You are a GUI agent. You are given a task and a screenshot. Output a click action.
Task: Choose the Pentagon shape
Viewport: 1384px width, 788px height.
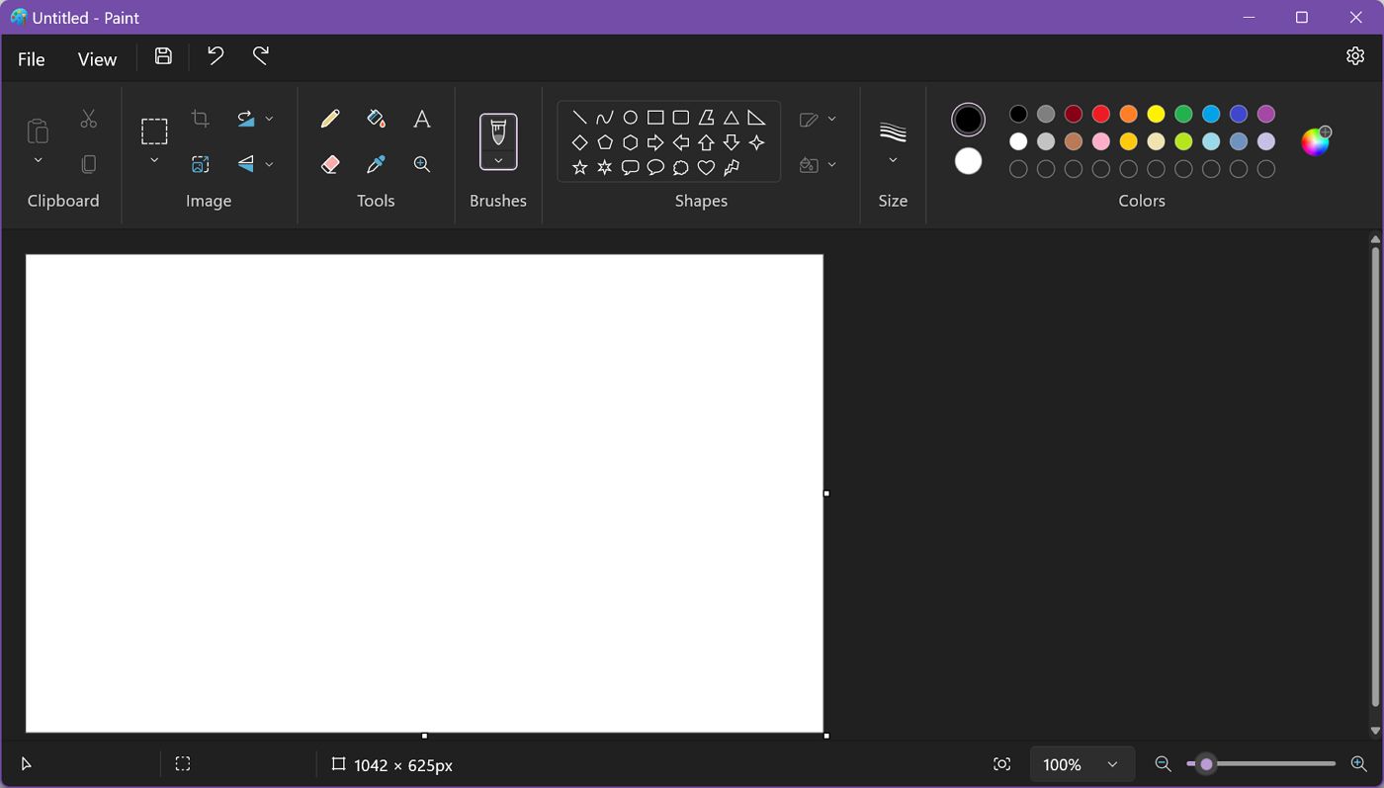point(605,142)
